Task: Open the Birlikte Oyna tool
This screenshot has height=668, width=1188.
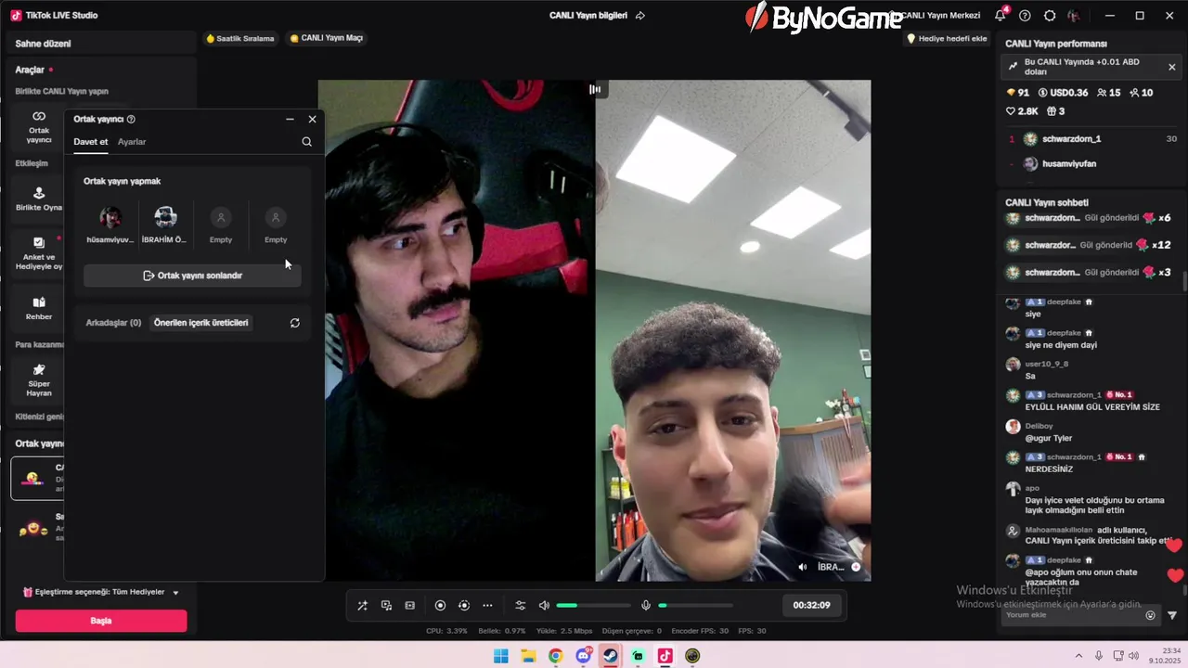Action: [x=39, y=199]
